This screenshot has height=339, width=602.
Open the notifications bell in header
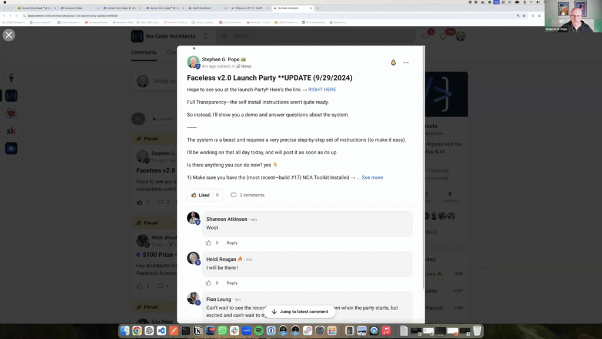click(443, 36)
